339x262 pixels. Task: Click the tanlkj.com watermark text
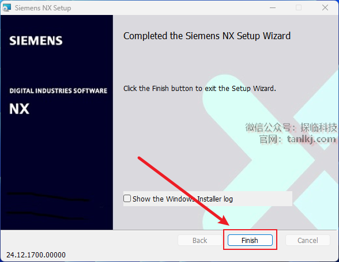tap(311, 139)
